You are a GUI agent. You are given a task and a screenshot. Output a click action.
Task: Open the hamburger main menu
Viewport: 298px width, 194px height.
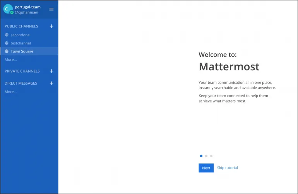51,9
